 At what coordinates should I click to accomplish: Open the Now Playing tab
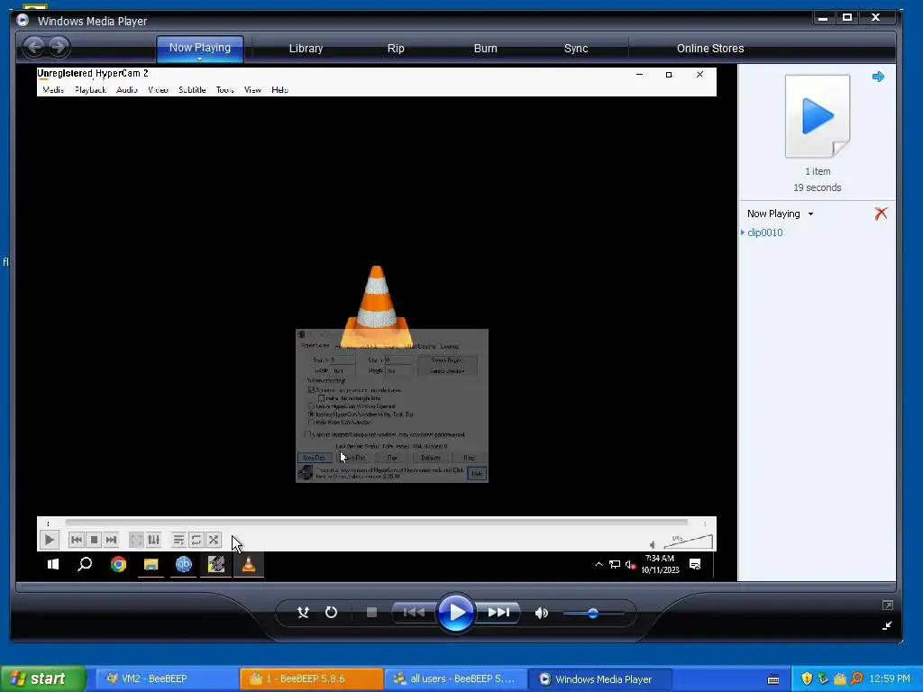199,47
